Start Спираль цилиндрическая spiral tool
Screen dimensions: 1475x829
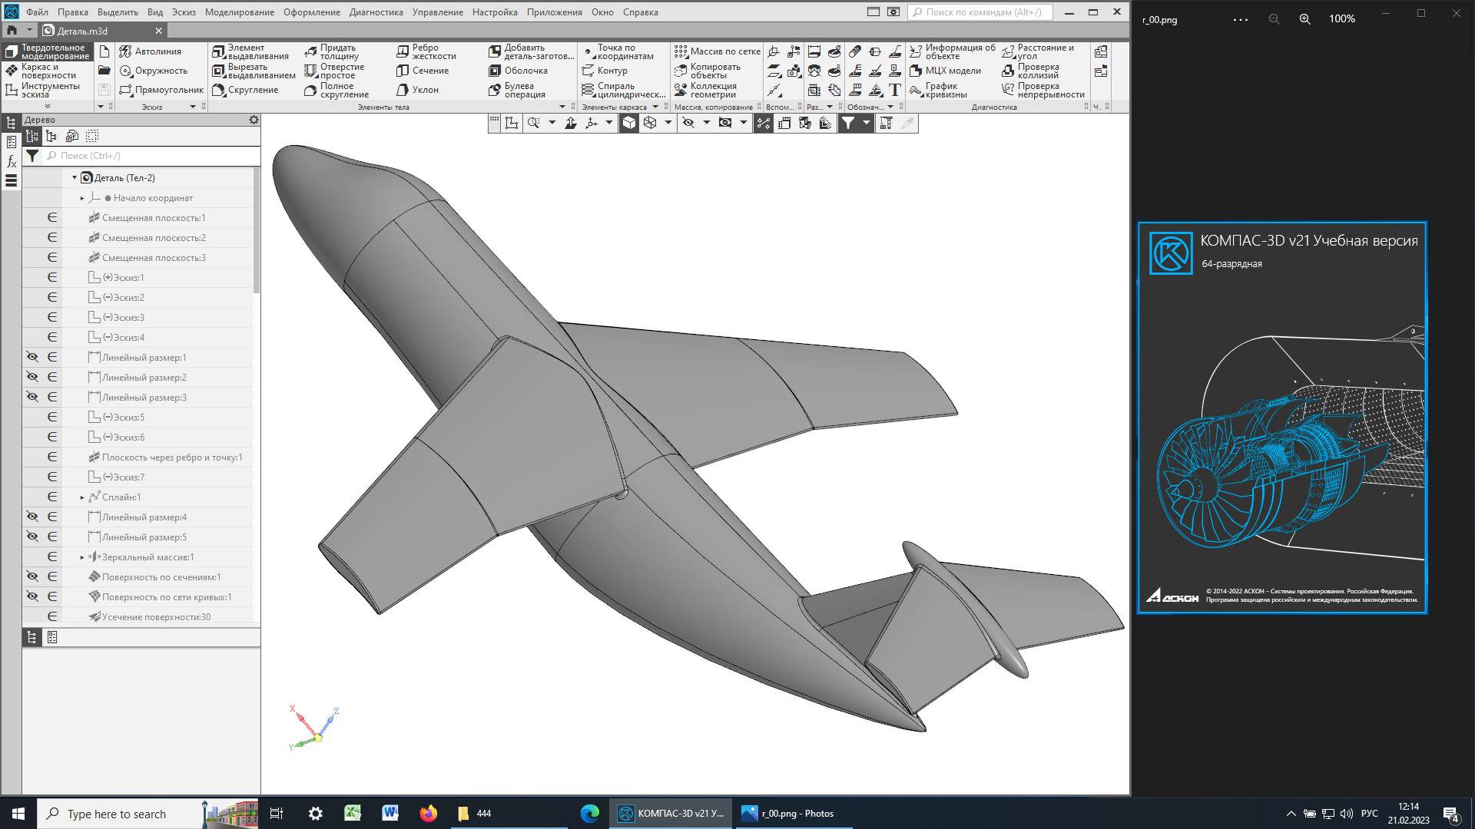point(623,90)
